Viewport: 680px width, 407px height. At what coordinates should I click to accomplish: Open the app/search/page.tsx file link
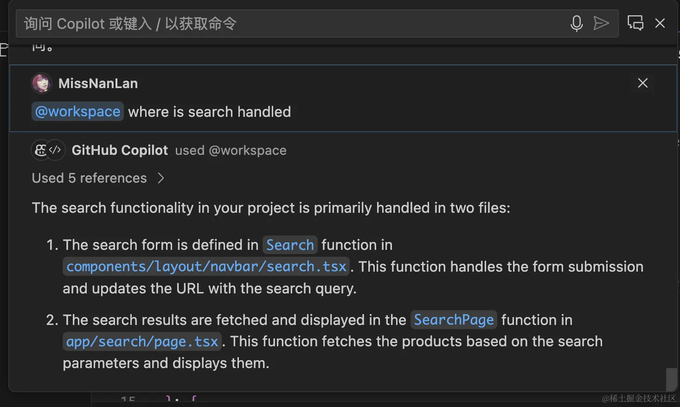pos(142,342)
